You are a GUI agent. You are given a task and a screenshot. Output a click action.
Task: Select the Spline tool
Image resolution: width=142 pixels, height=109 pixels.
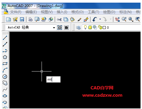coord(5,90)
